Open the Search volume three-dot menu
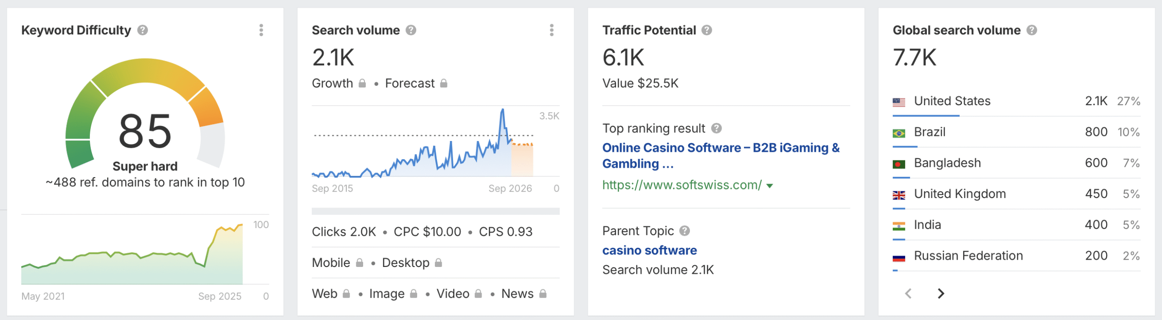The height and width of the screenshot is (320, 1162). click(x=551, y=30)
